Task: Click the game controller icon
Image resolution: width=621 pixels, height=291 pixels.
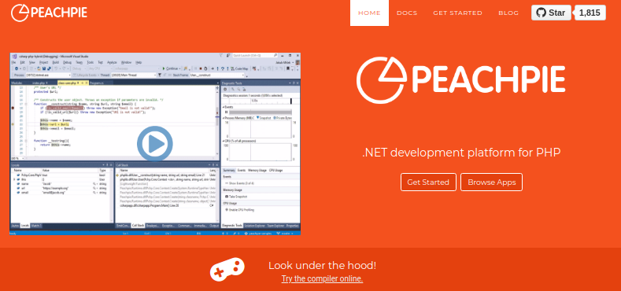Action: [227, 269]
